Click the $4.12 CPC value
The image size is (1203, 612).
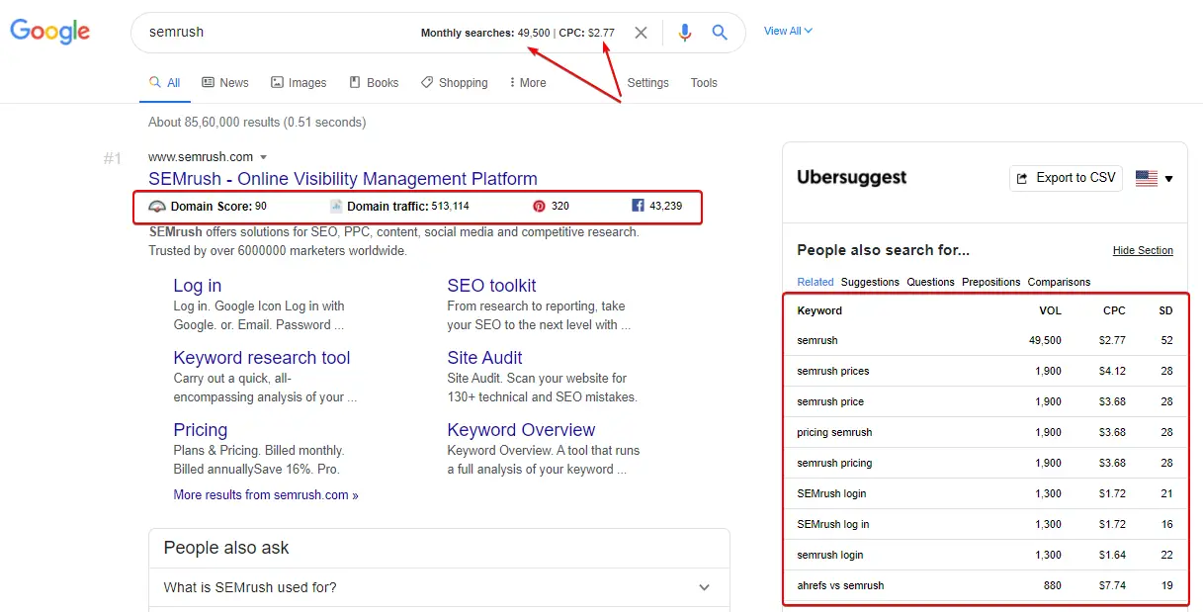click(1112, 371)
